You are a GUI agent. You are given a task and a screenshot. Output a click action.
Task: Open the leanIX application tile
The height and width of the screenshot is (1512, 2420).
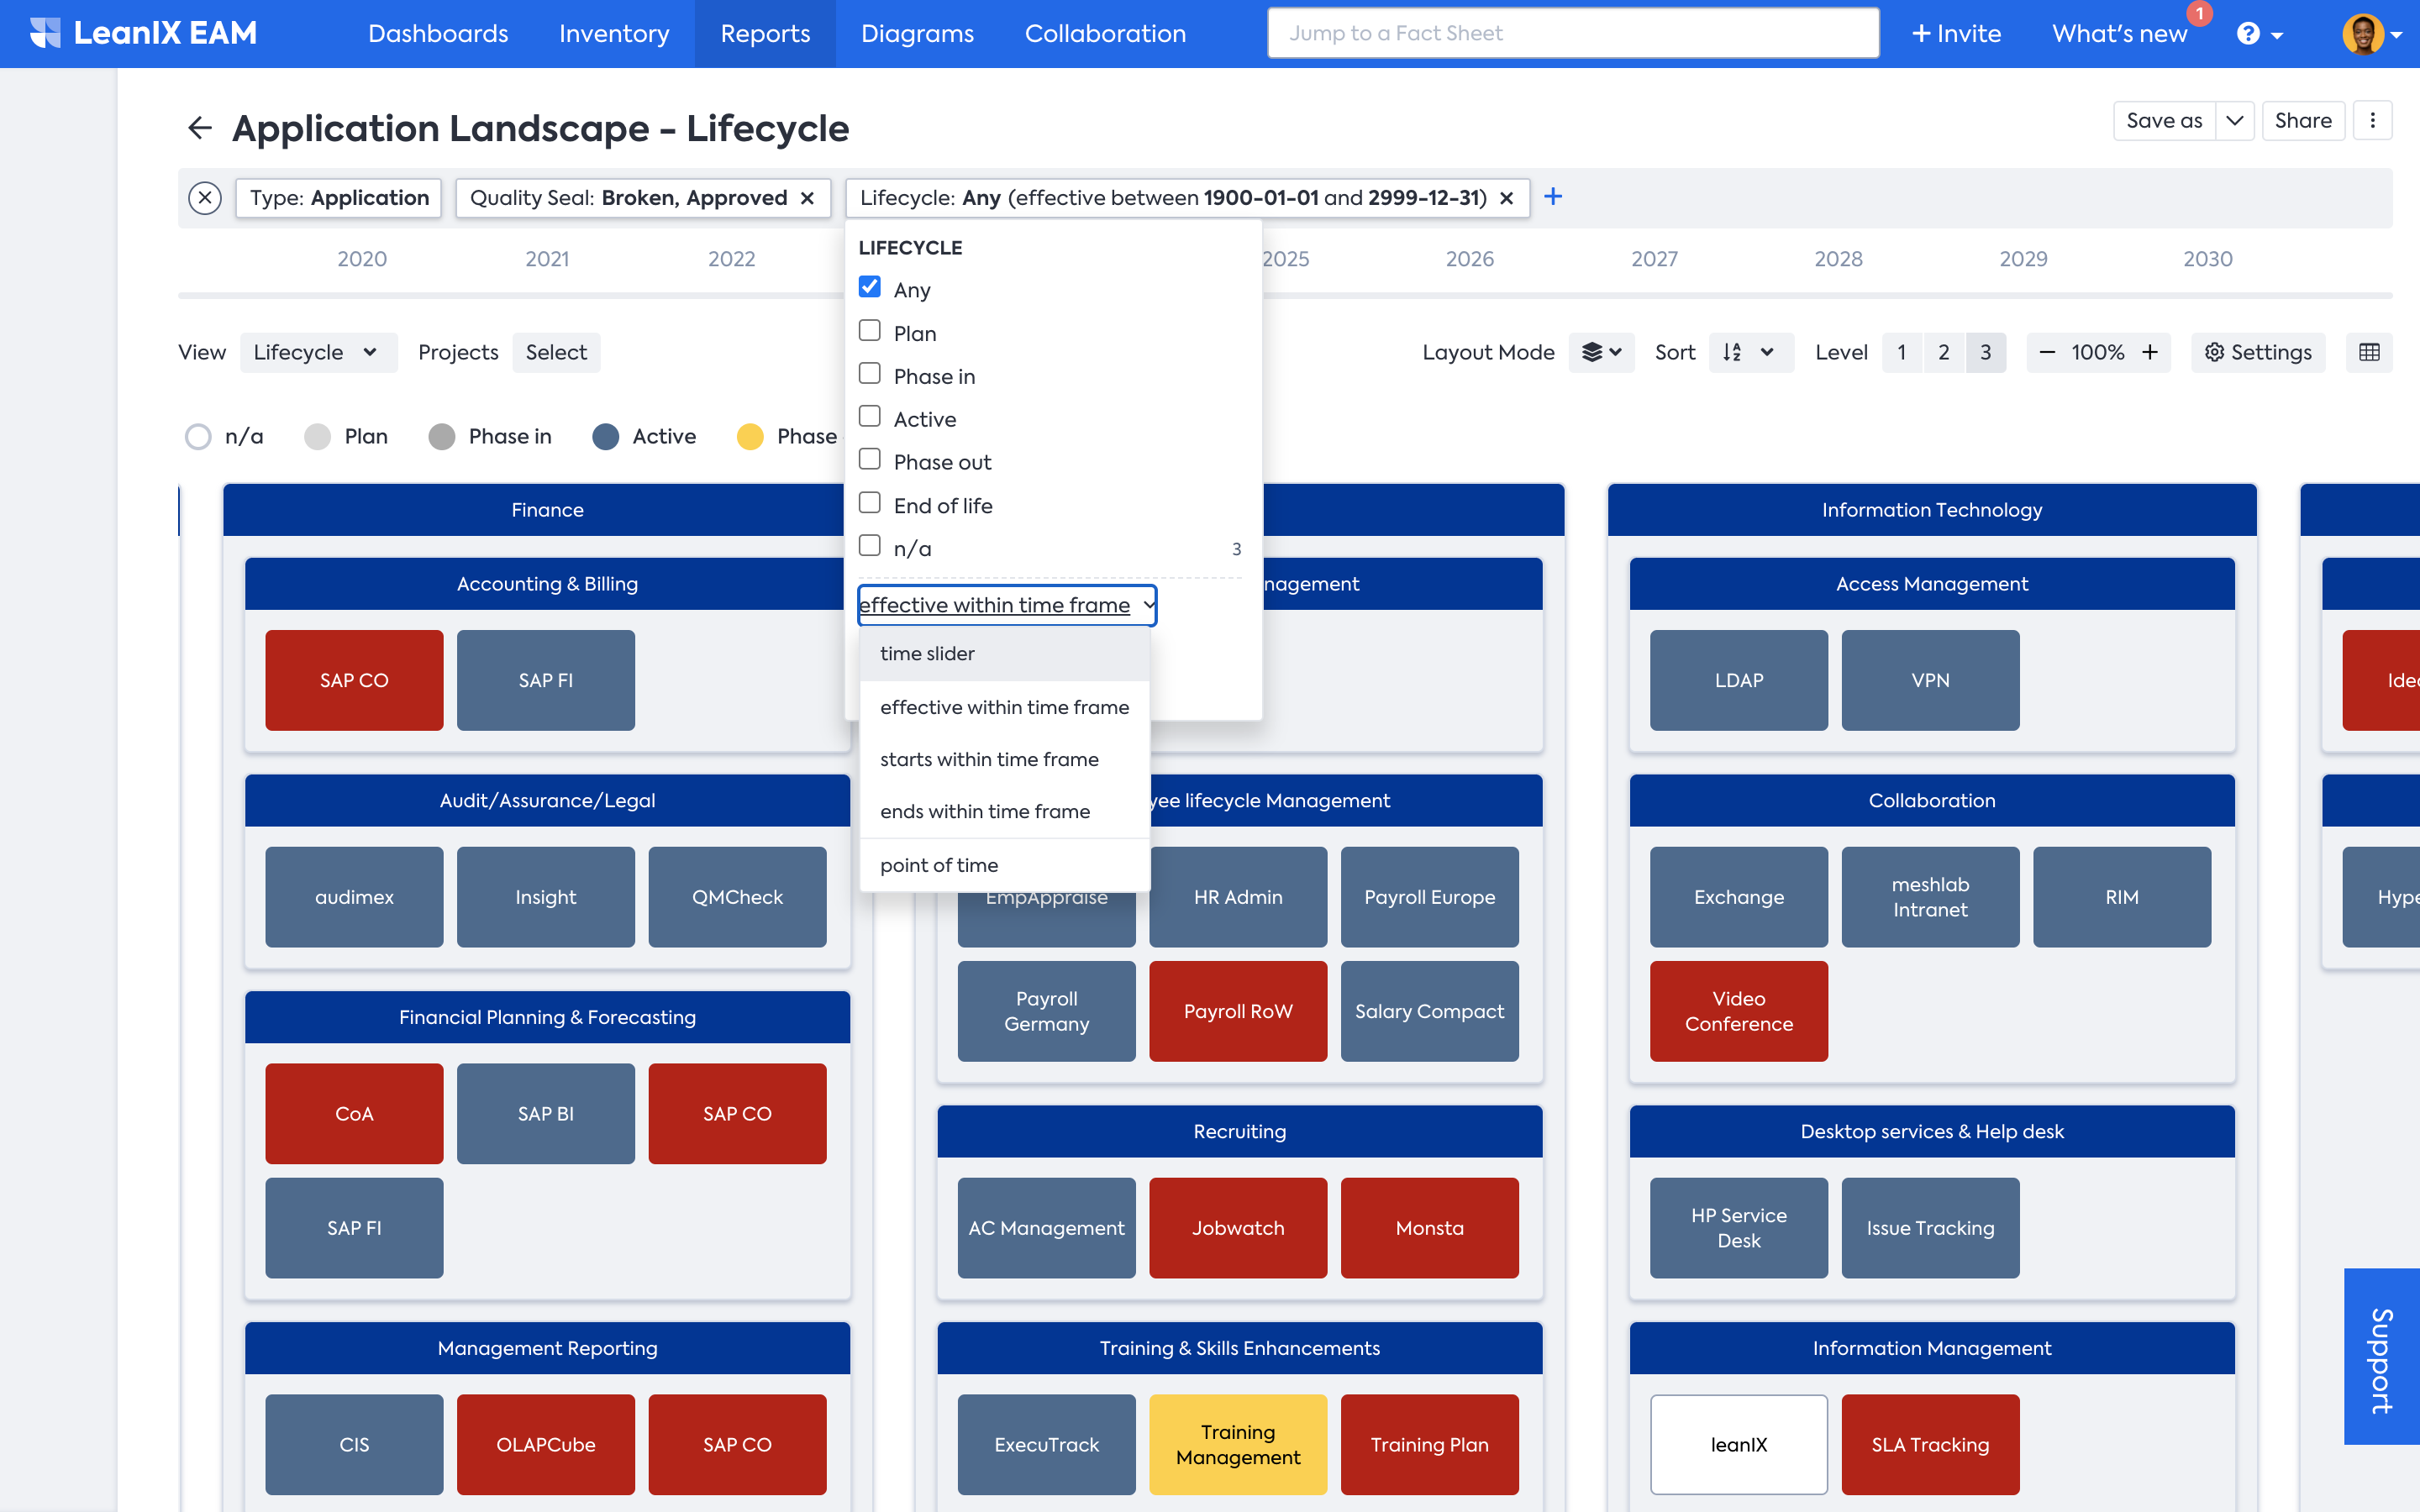tap(1739, 1444)
